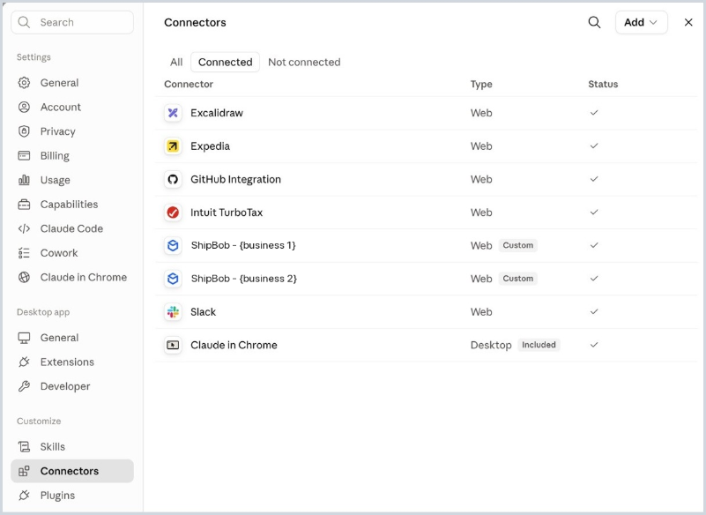Click the Slack logo icon

[173, 312]
